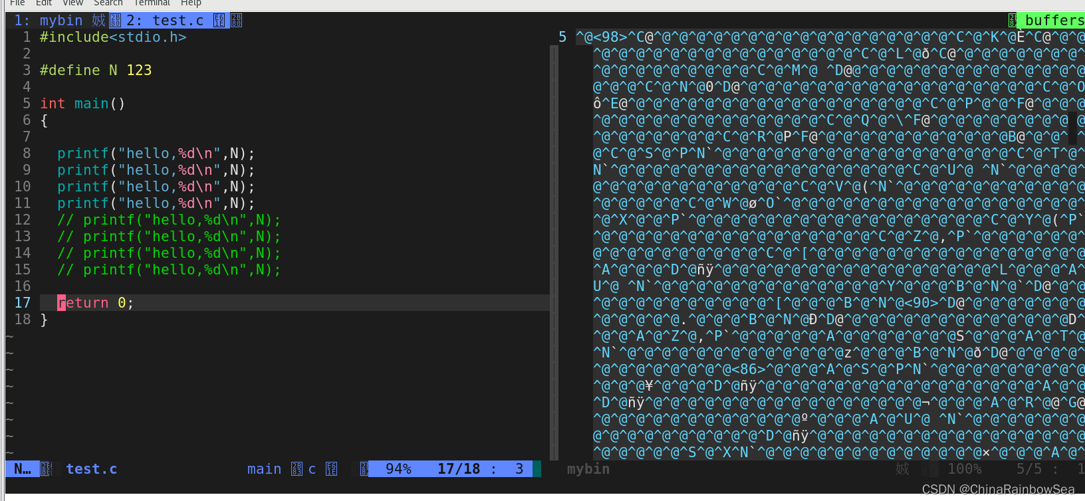Click the 94% position indicator
Viewport: 1085px width, 501px height.
click(x=398, y=469)
